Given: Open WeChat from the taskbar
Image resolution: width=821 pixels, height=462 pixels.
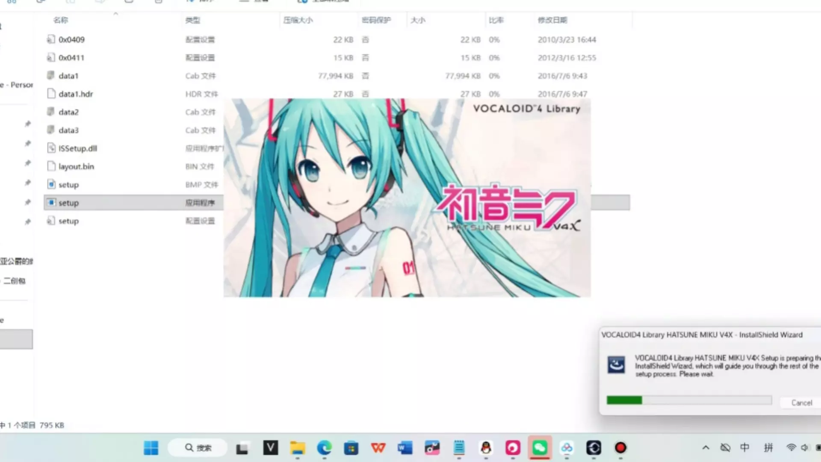Looking at the screenshot, I should [x=540, y=448].
